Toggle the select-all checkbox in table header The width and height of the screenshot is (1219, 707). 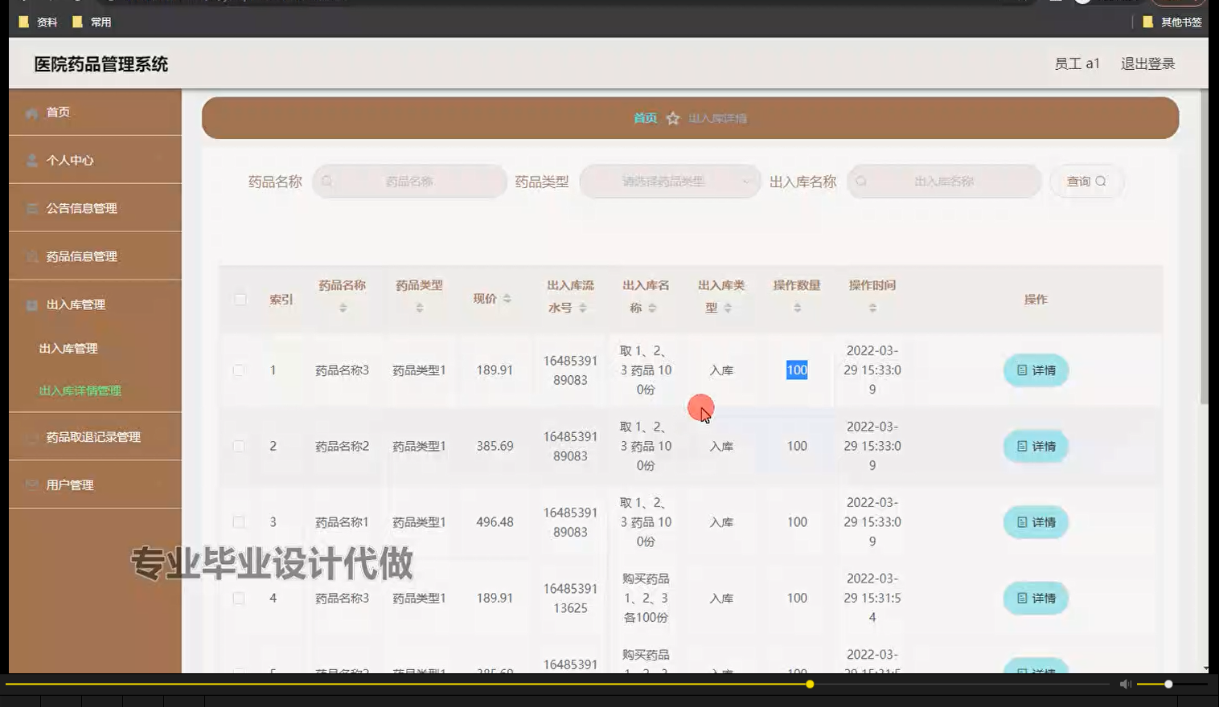pyautogui.click(x=239, y=299)
